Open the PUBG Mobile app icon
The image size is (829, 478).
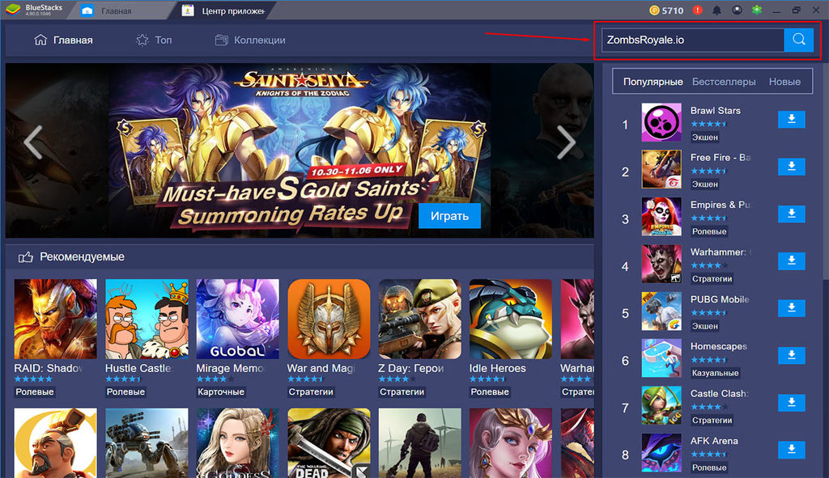661,311
